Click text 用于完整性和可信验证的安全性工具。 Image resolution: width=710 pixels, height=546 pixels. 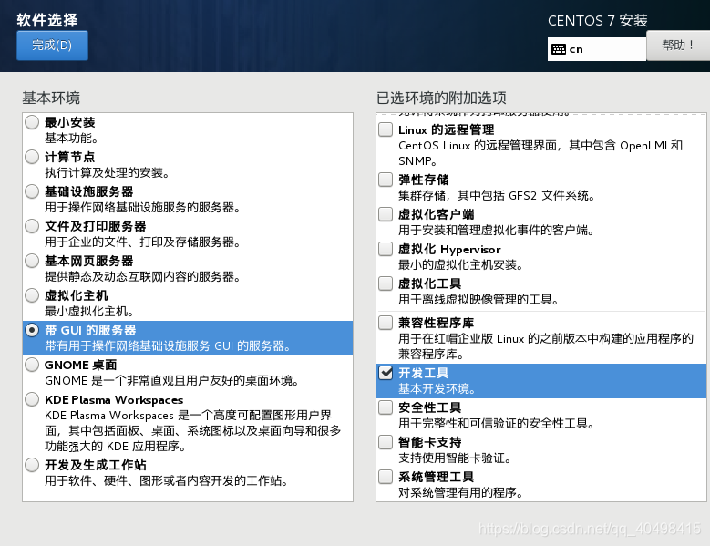click(497, 423)
